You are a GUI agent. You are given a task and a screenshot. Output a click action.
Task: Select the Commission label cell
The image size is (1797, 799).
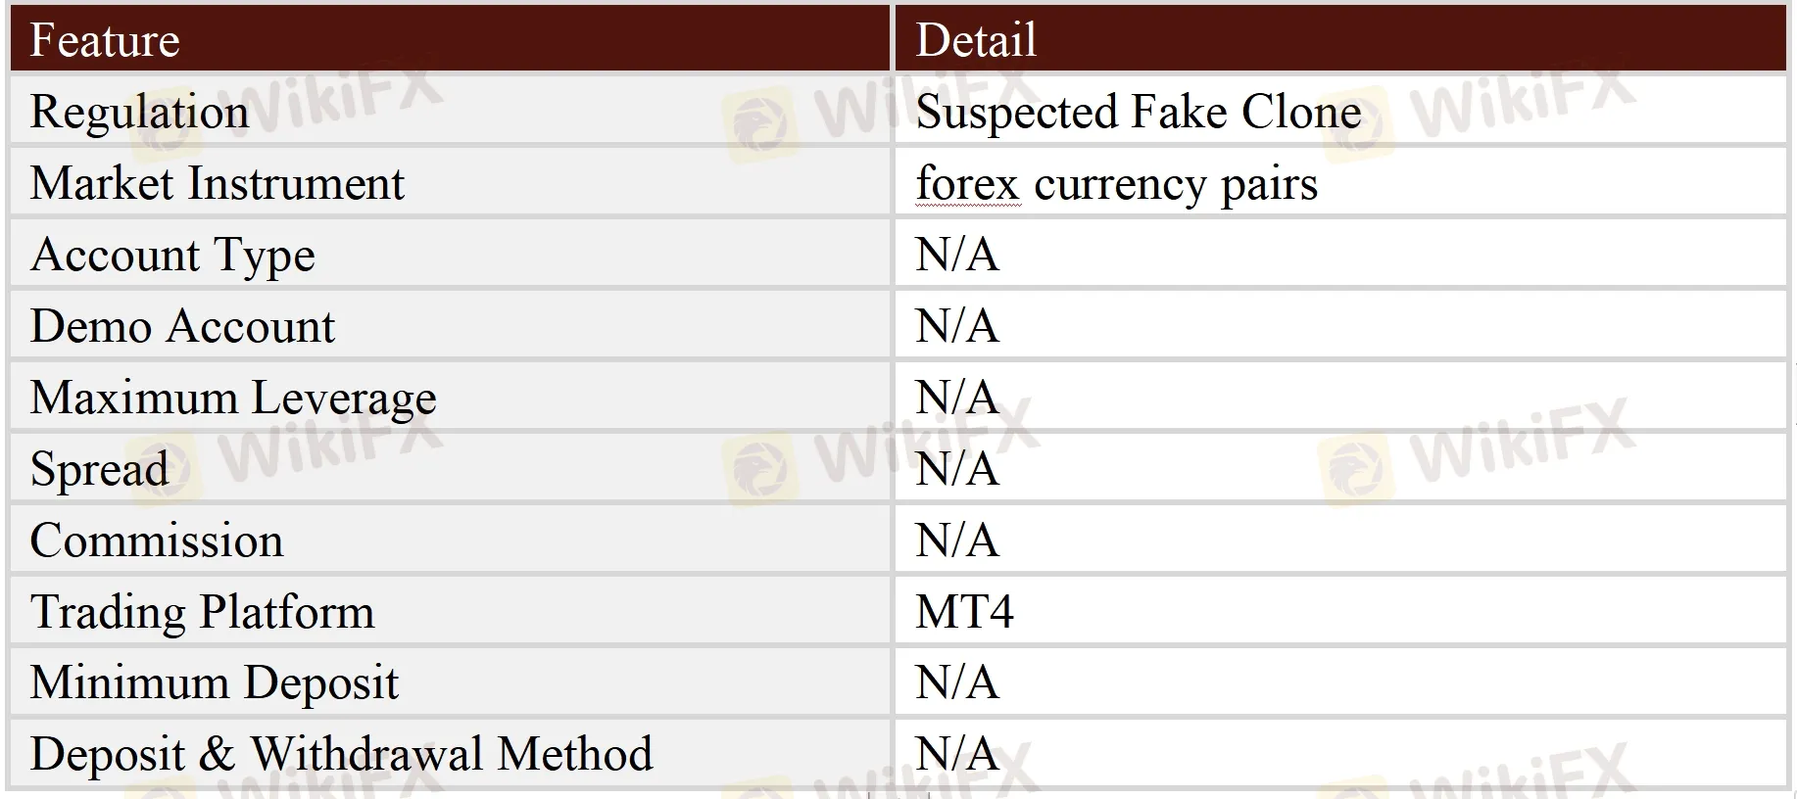tap(157, 540)
